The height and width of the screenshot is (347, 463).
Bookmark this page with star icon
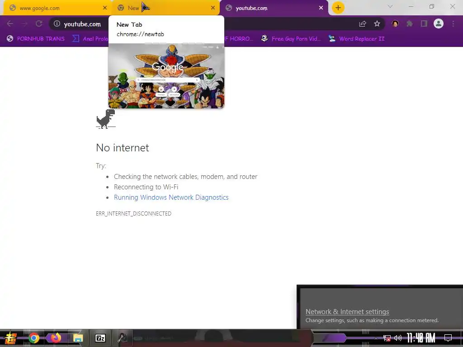[x=377, y=23]
